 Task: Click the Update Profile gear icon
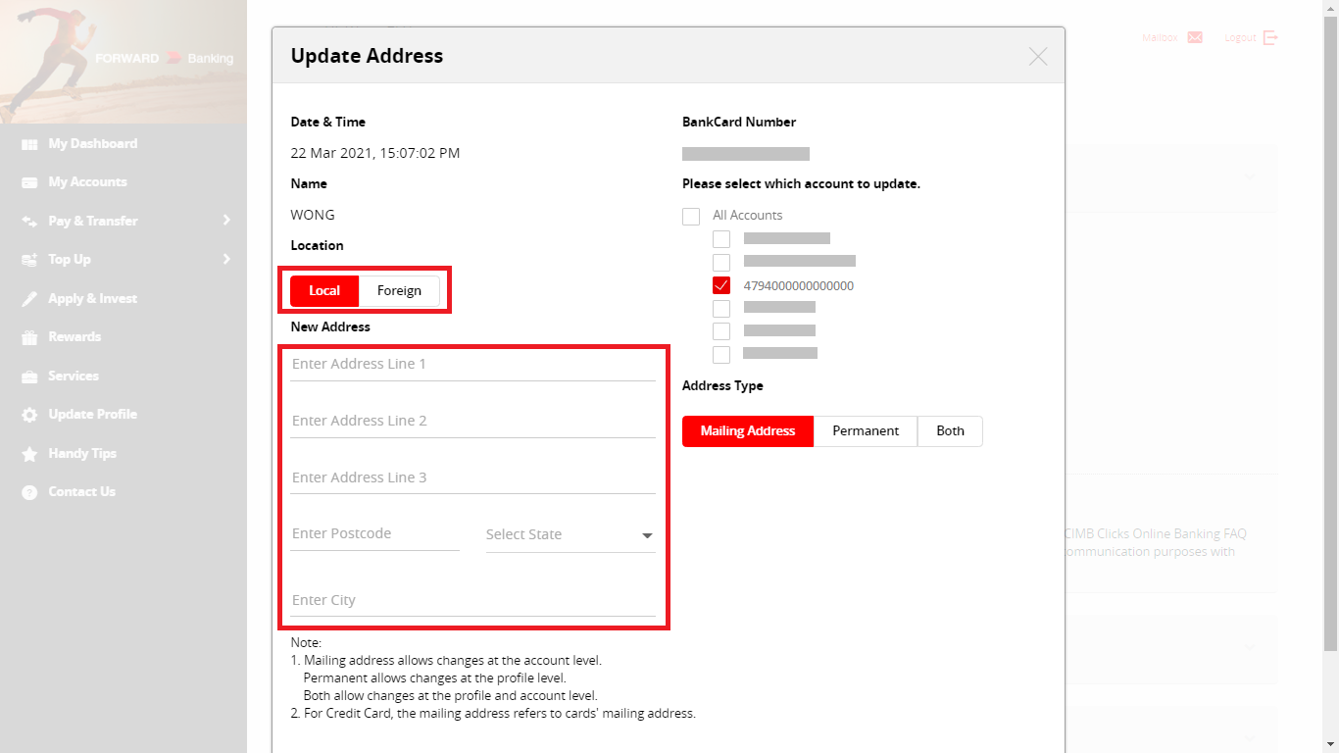pyautogui.click(x=29, y=415)
